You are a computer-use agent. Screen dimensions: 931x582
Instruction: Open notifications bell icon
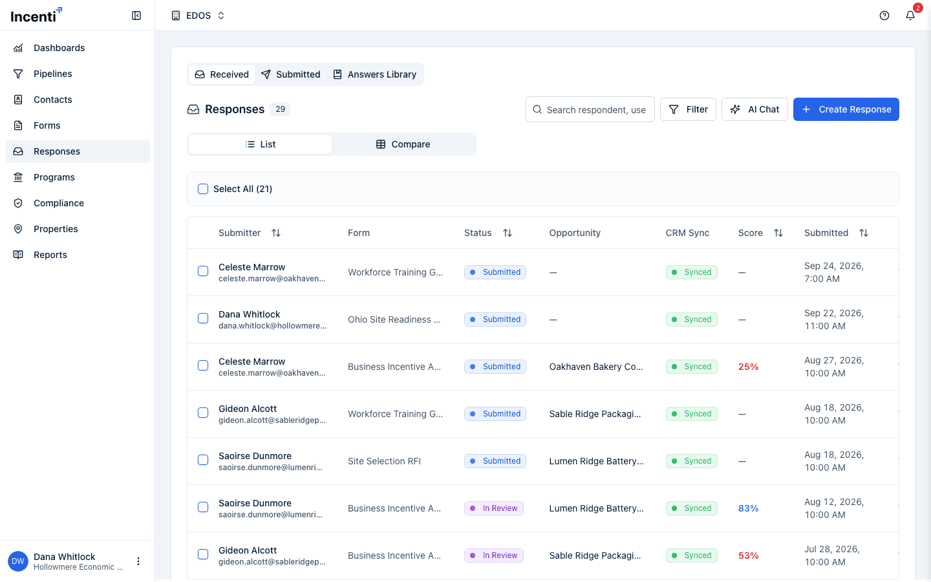click(910, 16)
